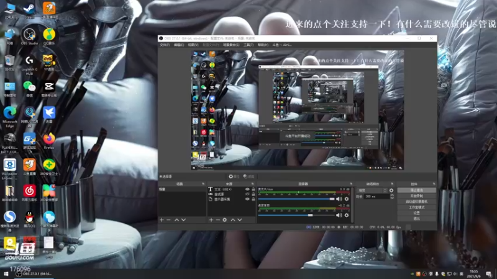This screenshot has height=279, width=497.
Task: Open the Steam desktop icon
Action: pos(29,11)
